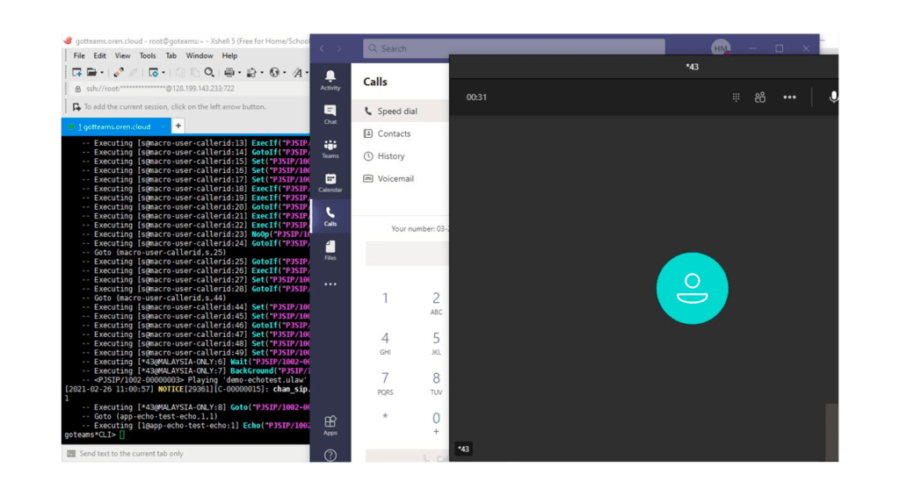The width and height of the screenshot is (900, 496).
Task: Open Activity in Teams sidebar
Action: coord(330,80)
